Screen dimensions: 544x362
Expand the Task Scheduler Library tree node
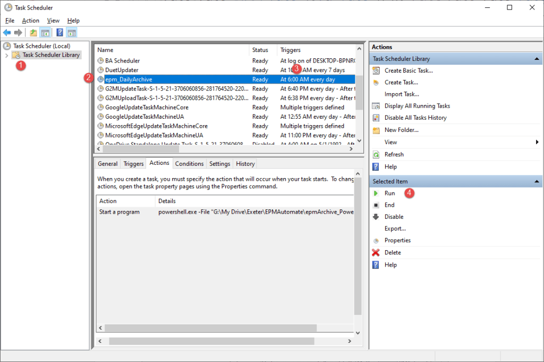tap(6, 55)
